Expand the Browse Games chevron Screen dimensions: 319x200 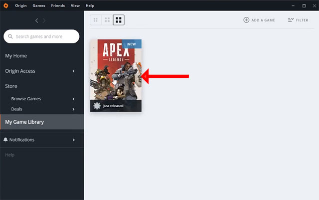[73, 99]
